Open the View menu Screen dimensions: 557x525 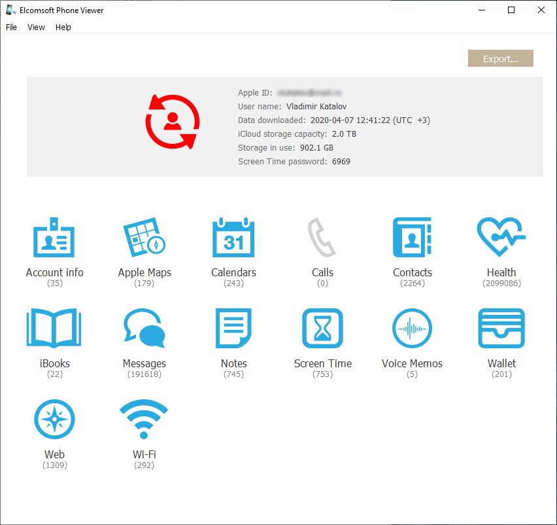37,27
